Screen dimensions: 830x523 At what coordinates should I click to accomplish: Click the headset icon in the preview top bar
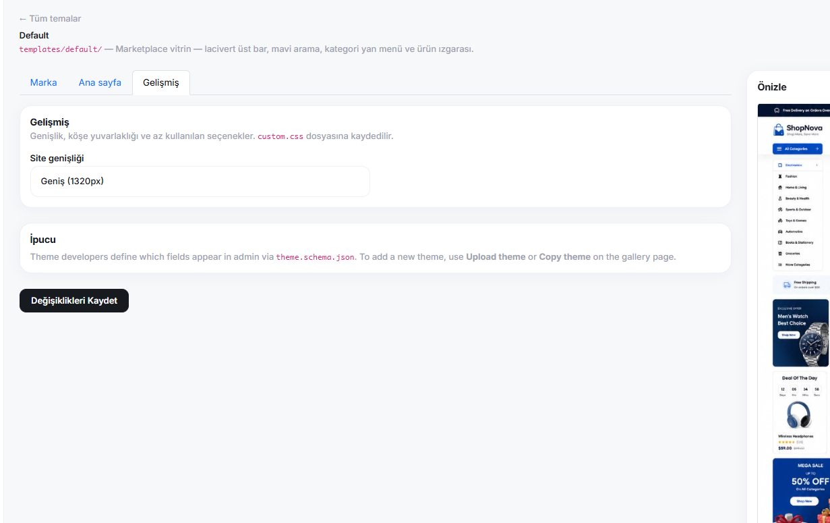coord(777,110)
